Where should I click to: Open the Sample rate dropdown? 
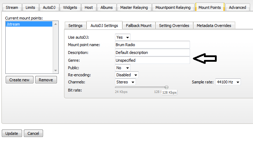[228, 82]
